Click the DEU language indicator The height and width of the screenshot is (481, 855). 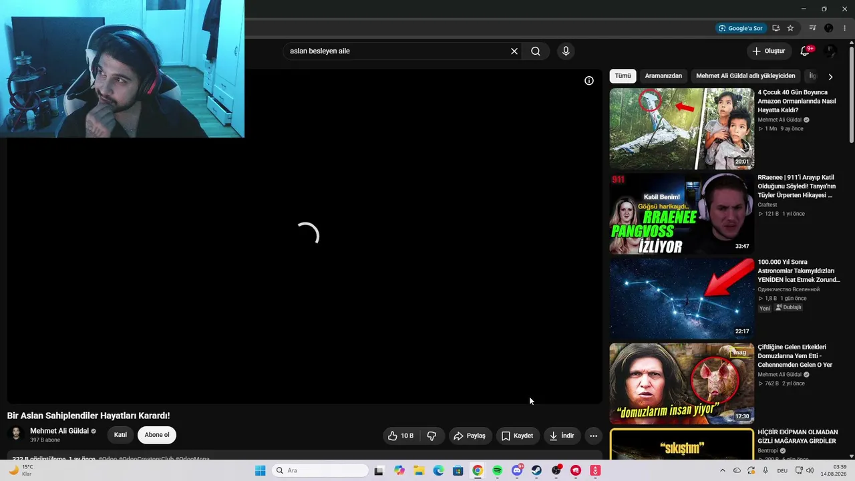click(782, 470)
